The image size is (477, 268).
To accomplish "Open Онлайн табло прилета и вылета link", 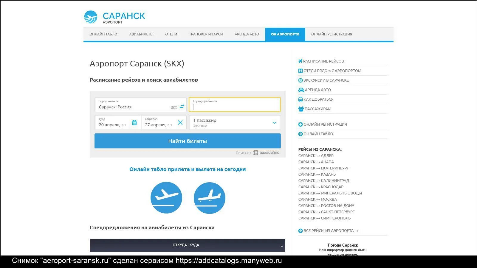I will 188,169.
